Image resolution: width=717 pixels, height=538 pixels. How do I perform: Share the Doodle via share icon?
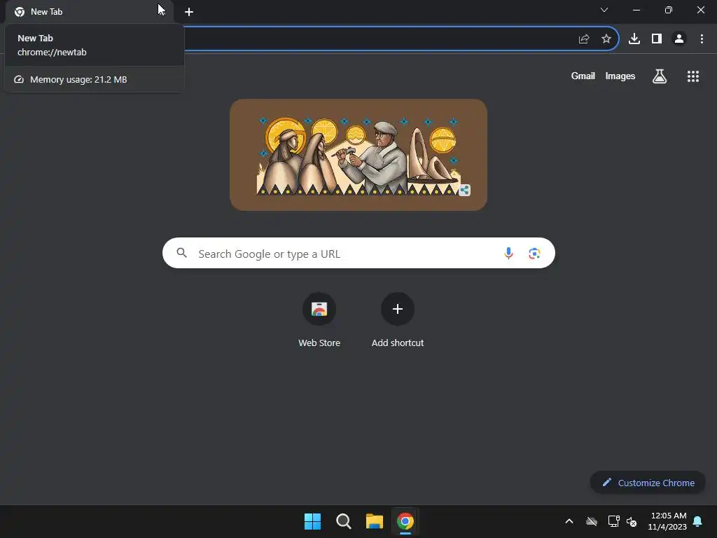[x=465, y=190]
